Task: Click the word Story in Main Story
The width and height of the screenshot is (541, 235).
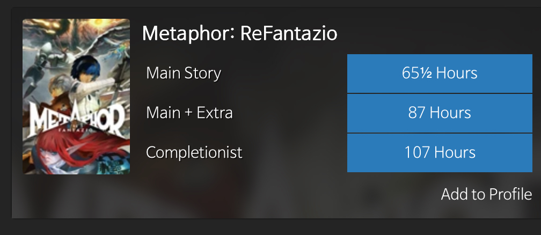Action: point(203,73)
